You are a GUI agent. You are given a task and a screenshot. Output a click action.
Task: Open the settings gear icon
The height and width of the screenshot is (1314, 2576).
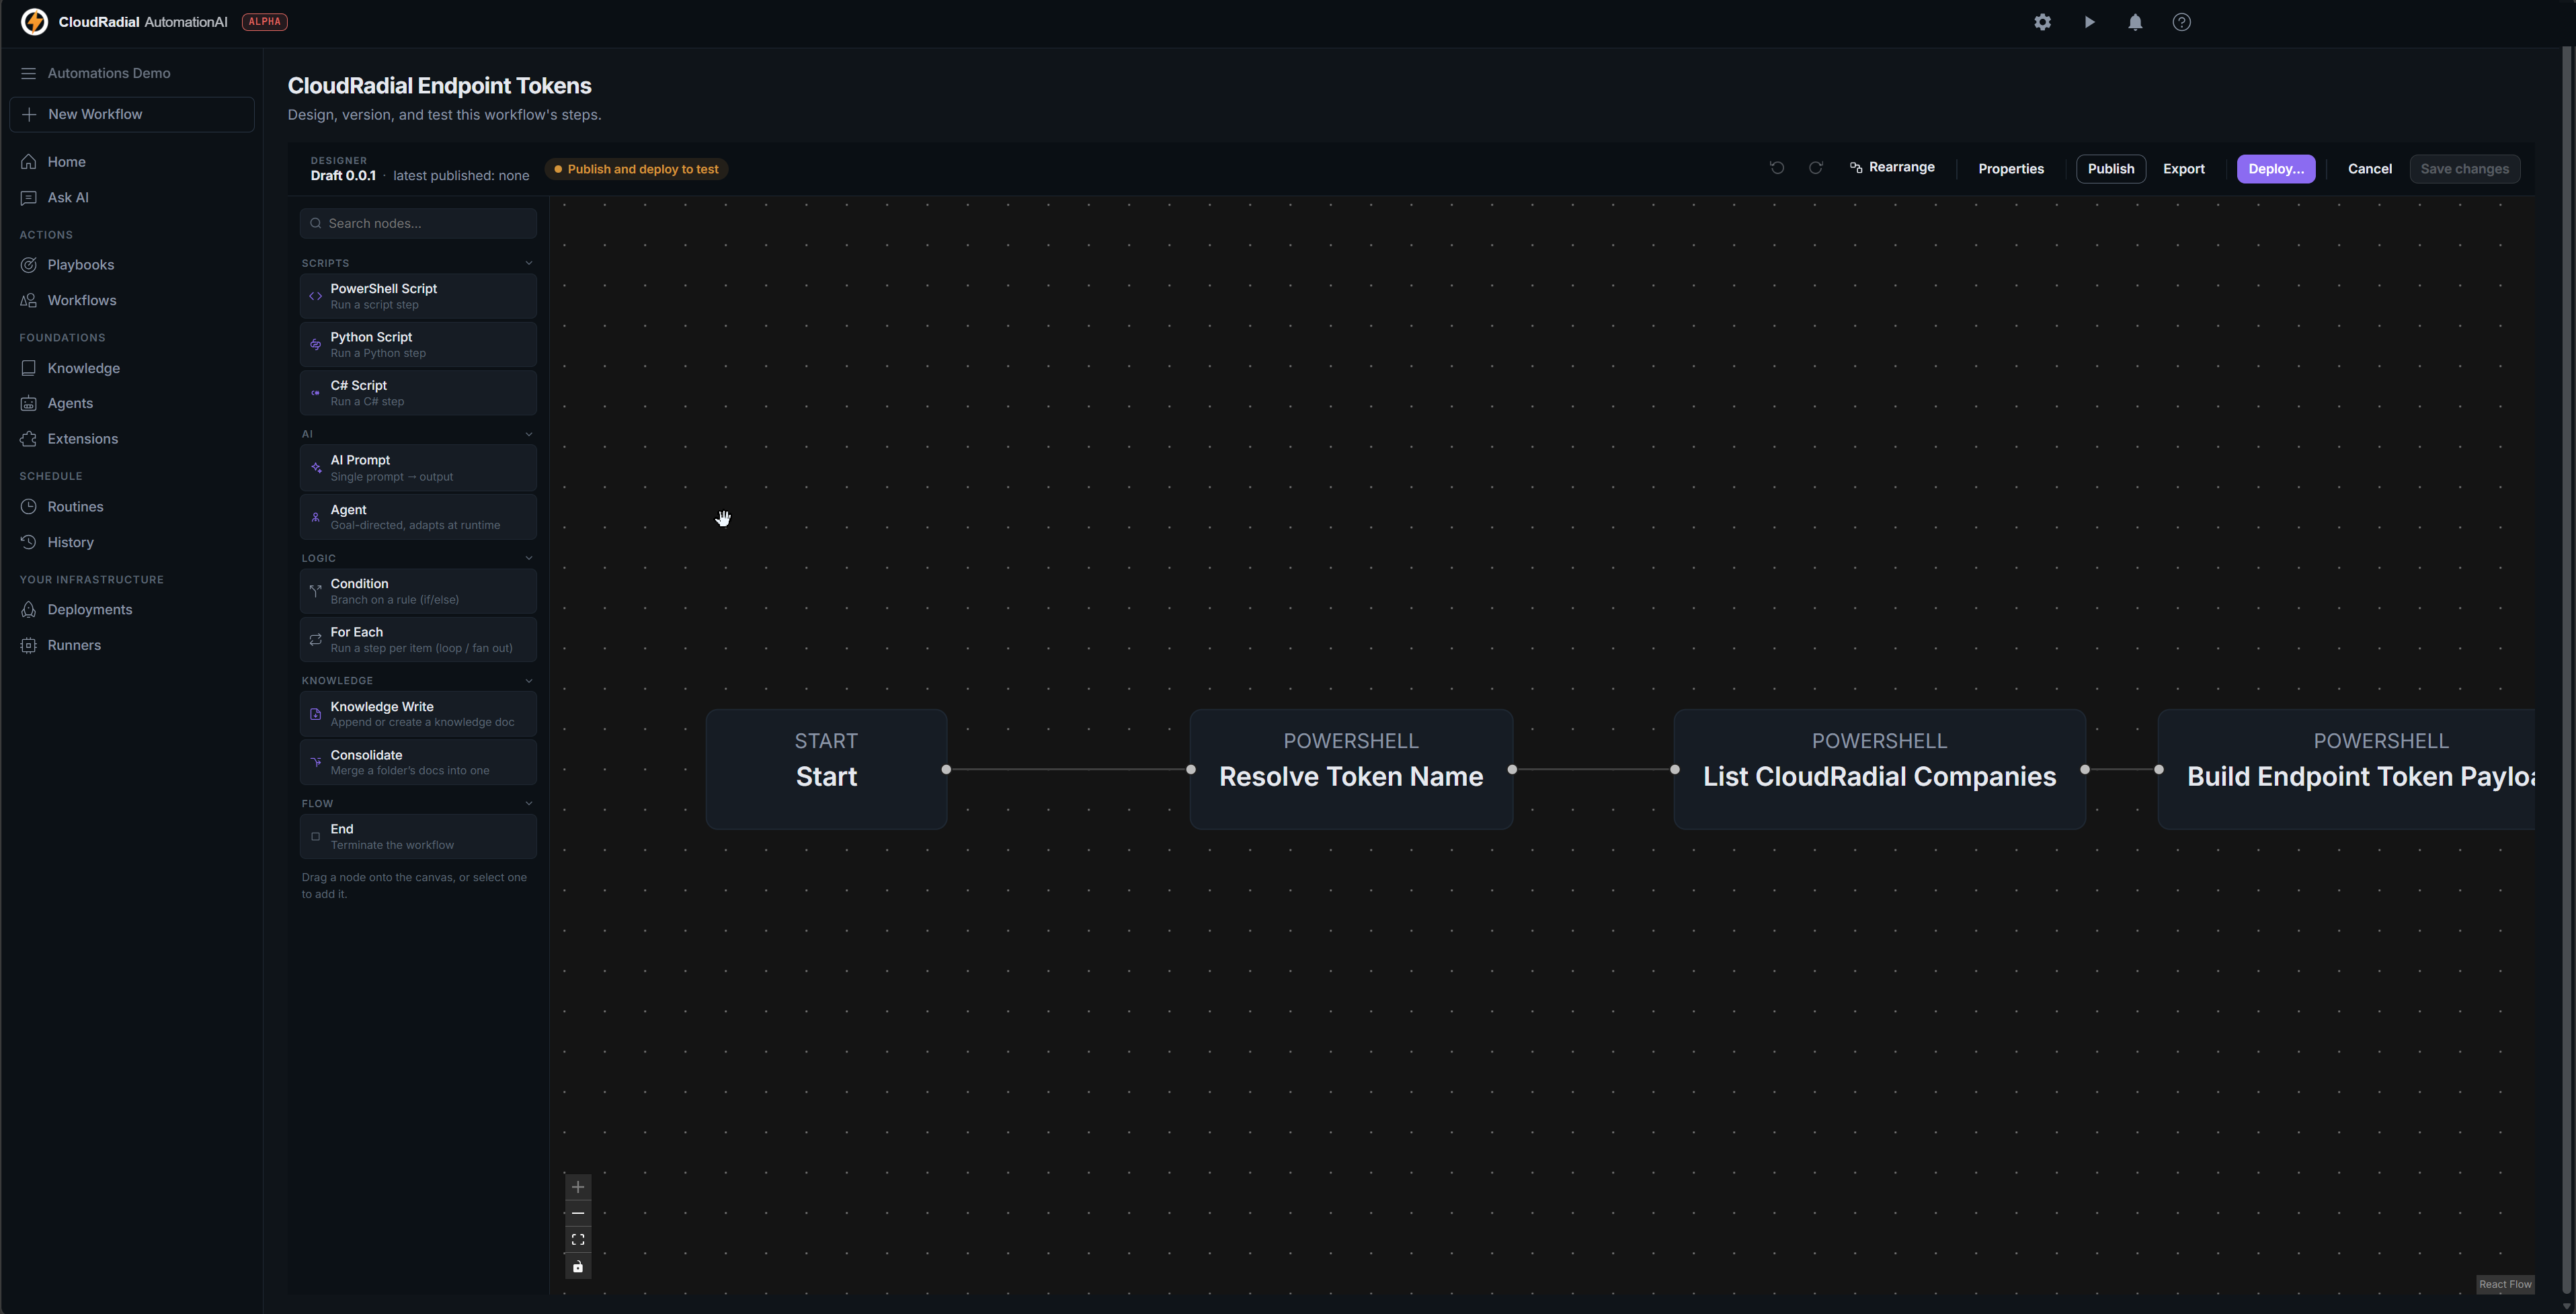[x=2042, y=22]
